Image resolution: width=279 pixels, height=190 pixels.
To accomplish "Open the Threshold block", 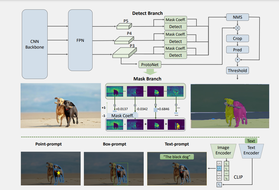I will (237, 70).
